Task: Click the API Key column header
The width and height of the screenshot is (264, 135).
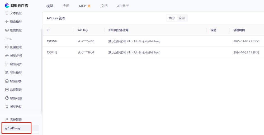Action: 83,30
